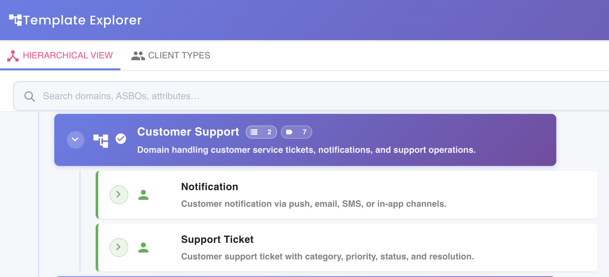This screenshot has height=277, width=609.
Task: Select the Notification title
Action: click(x=210, y=187)
